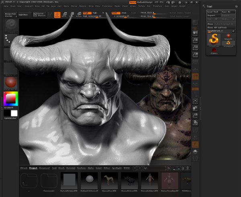Click the Rotate view icon on right shelf
241x197 pixels.
tap(195, 123)
